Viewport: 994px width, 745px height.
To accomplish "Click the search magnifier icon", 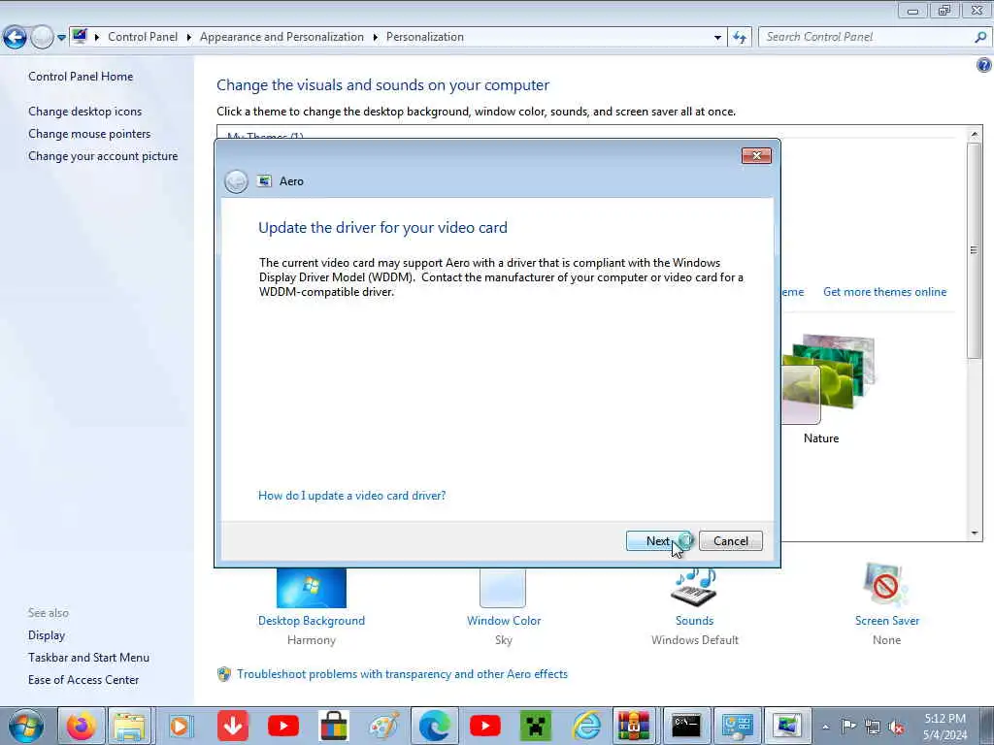I will (x=980, y=37).
